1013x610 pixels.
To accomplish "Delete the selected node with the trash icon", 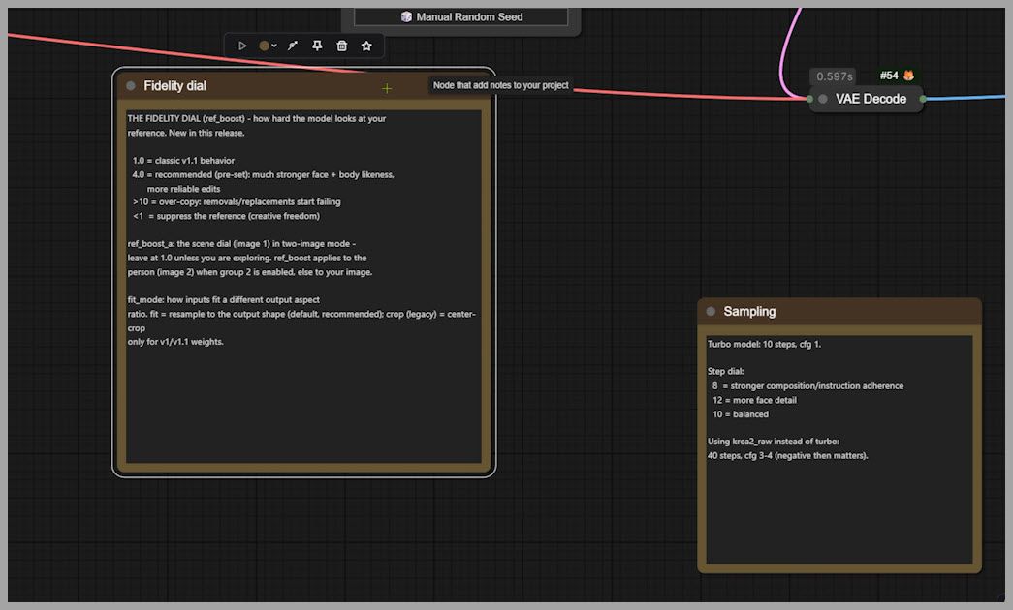I will tap(342, 46).
